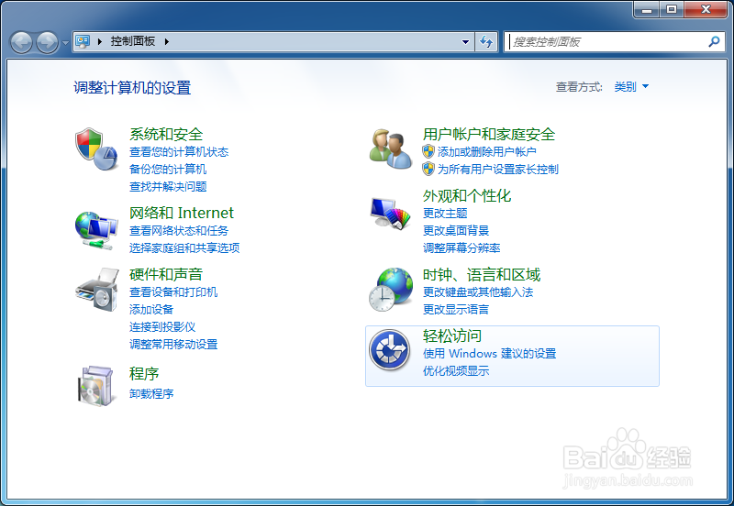Click the Back navigation arrow button
The height and width of the screenshot is (506, 734).
pyautogui.click(x=21, y=42)
